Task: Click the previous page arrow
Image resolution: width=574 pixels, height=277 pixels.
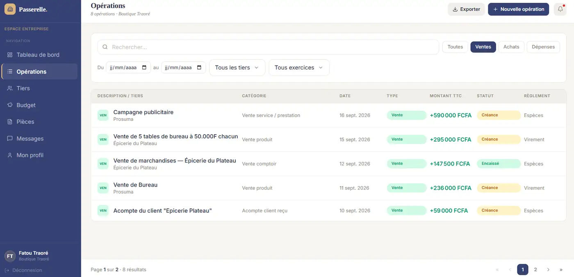Action: click(x=510, y=270)
